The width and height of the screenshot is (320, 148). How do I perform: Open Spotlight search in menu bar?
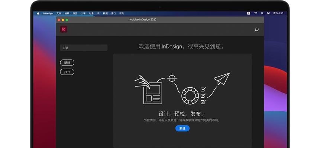[x=262, y=13]
